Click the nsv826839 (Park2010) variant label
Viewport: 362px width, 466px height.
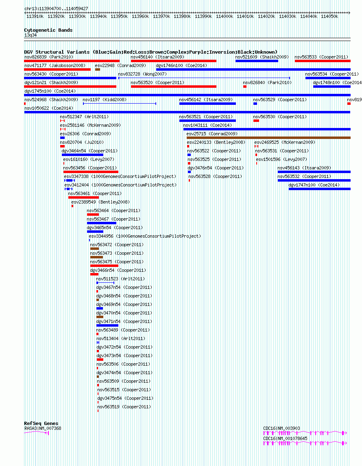[49, 57]
